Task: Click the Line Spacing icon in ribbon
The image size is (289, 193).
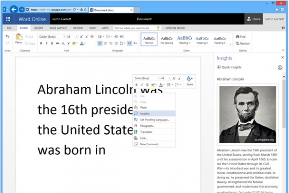Action: tap(121, 43)
